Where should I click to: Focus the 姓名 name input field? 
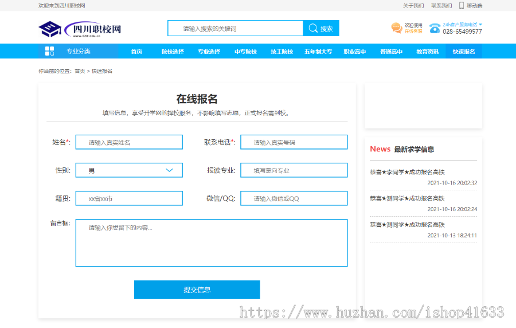click(x=129, y=142)
